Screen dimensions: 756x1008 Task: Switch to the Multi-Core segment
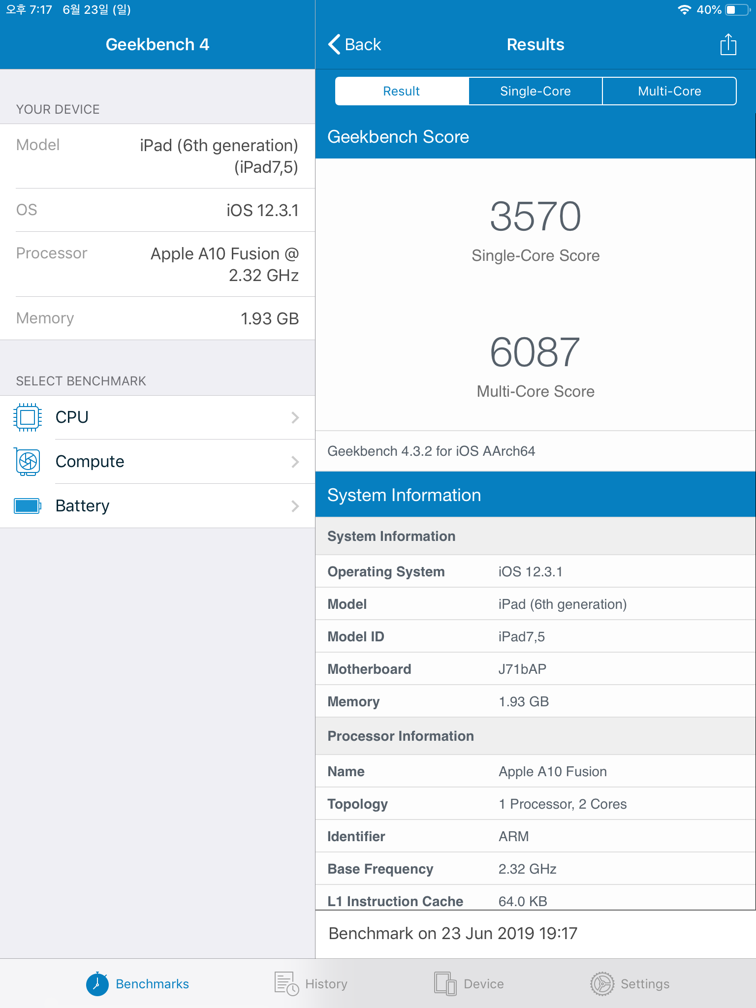coord(669,91)
